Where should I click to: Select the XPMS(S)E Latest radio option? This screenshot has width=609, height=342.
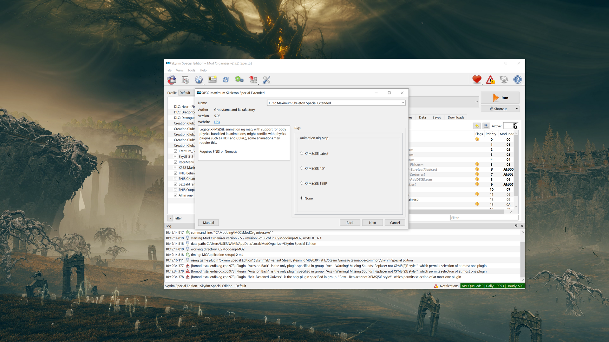(x=301, y=153)
